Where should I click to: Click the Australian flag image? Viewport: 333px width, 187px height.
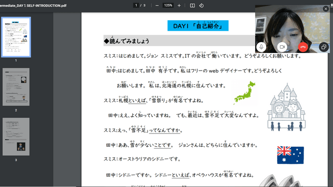click(x=290, y=155)
